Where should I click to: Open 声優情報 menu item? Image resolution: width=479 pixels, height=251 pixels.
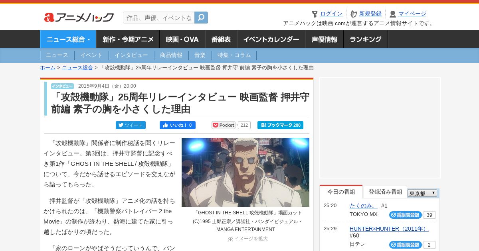point(324,39)
